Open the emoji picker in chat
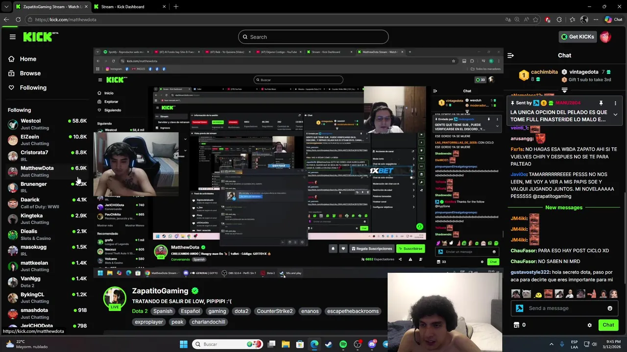The image size is (627, 352). (x=610, y=308)
